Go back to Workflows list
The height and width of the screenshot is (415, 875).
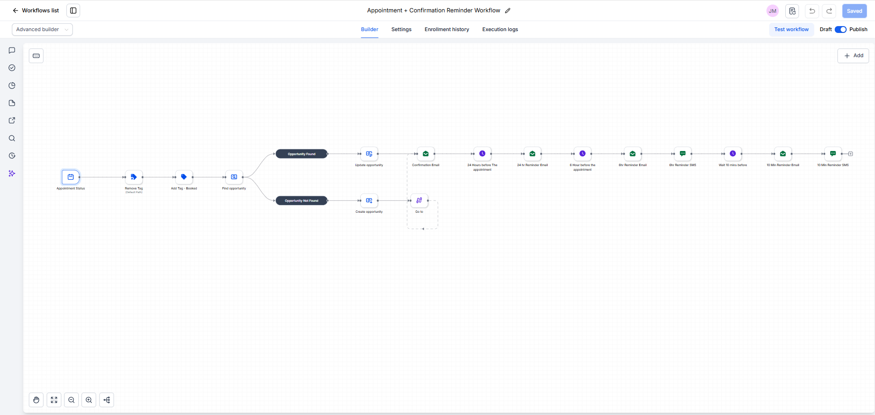(x=36, y=11)
